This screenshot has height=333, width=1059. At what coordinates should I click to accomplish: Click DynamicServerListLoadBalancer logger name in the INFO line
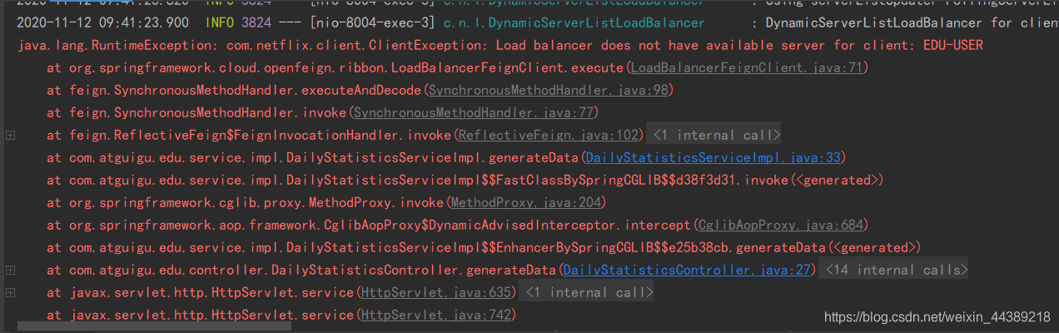(574, 22)
